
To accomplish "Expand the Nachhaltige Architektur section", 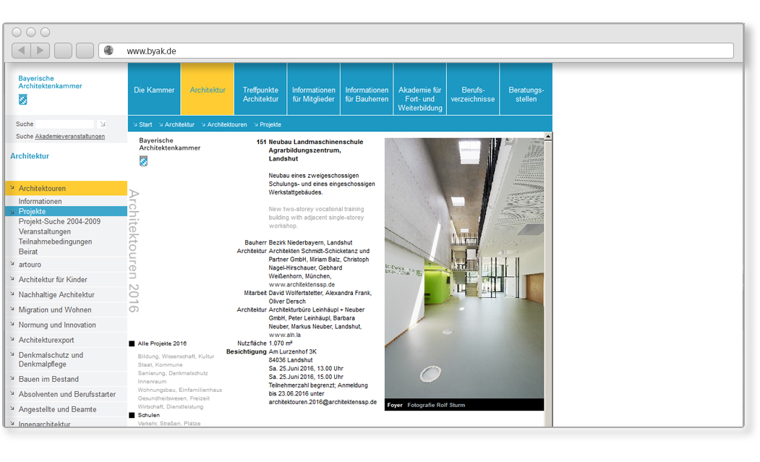I will click(x=56, y=294).
